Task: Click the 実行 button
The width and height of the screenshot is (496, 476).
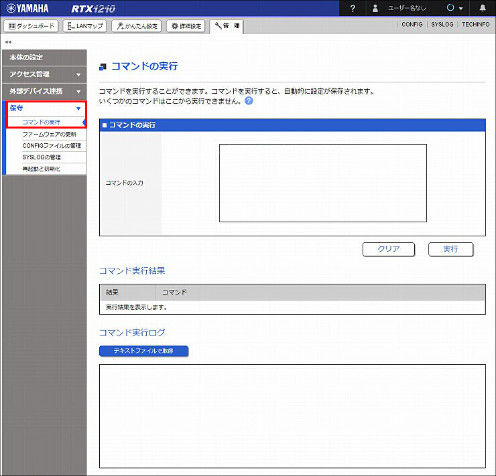Action: (451, 249)
